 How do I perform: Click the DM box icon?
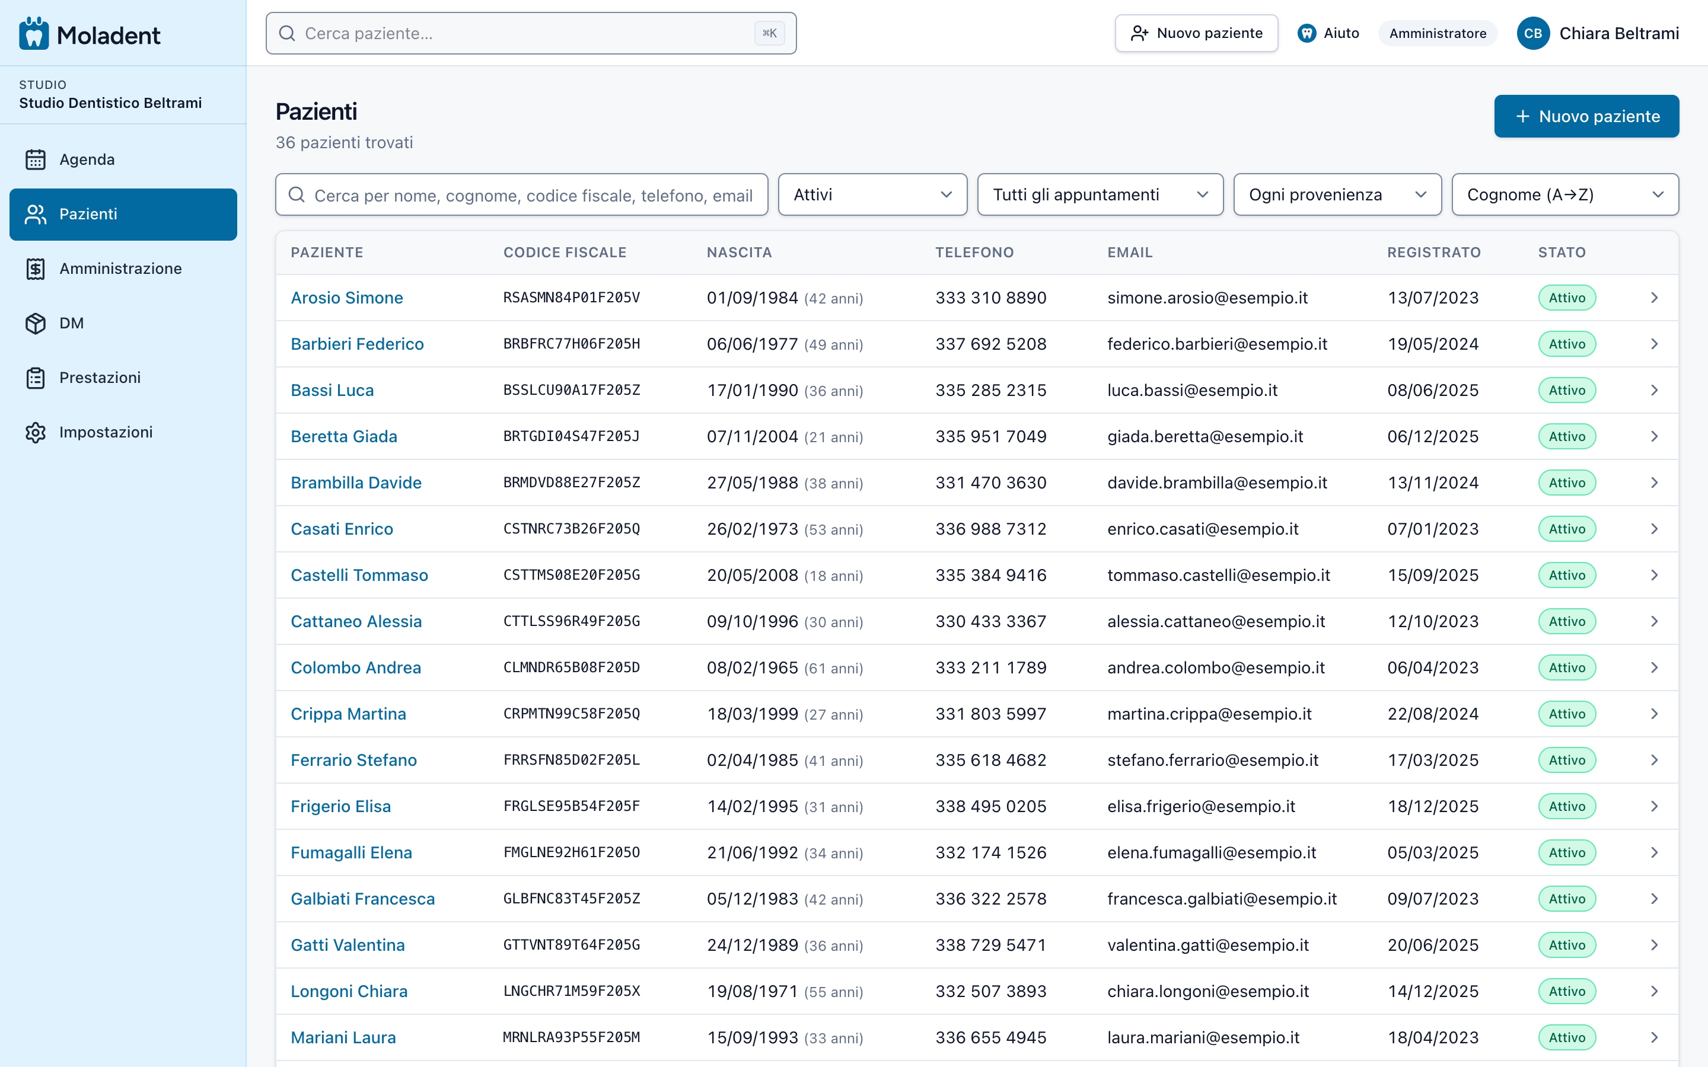[x=36, y=323]
